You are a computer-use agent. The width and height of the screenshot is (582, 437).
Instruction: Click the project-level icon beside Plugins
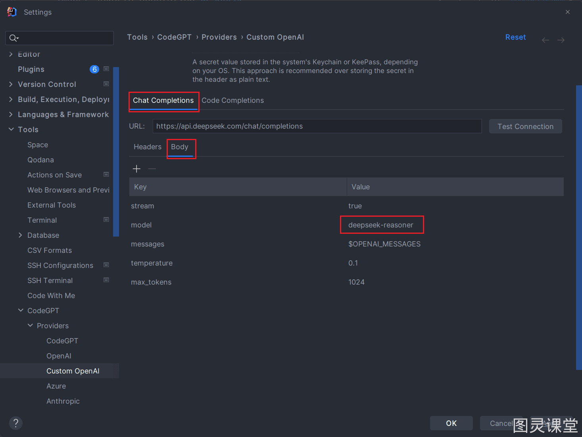(106, 69)
